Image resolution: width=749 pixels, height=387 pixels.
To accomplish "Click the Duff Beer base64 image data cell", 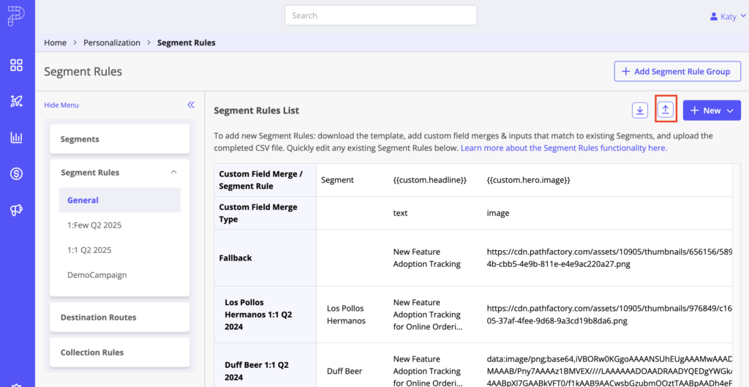I will (x=609, y=371).
